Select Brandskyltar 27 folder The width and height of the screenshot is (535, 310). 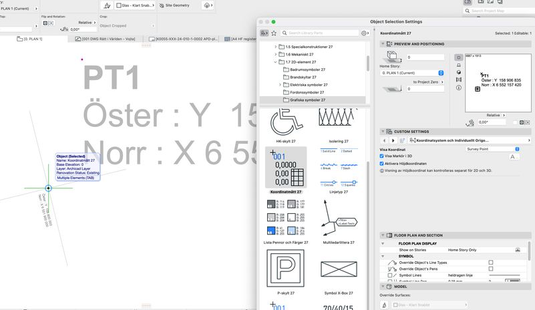coord(300,77)
